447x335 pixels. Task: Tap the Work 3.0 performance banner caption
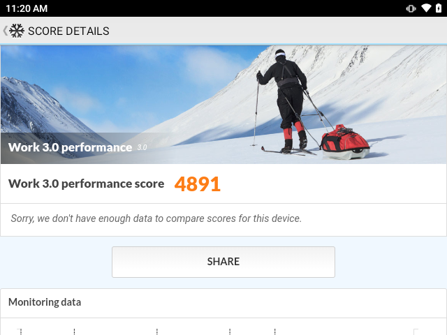pos(70,147)
